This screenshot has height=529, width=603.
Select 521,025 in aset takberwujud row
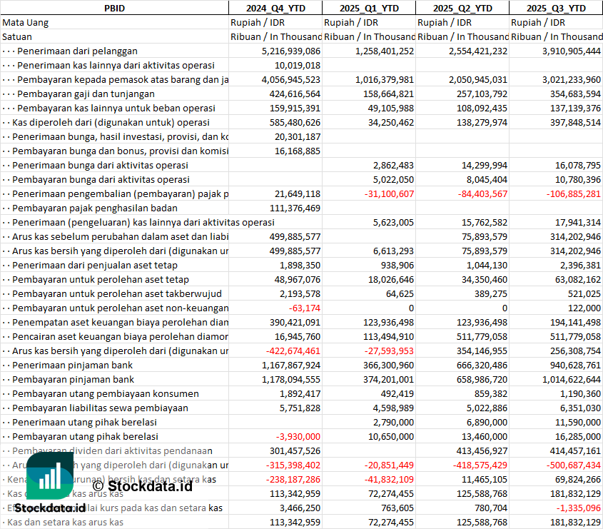pos(584,293)
